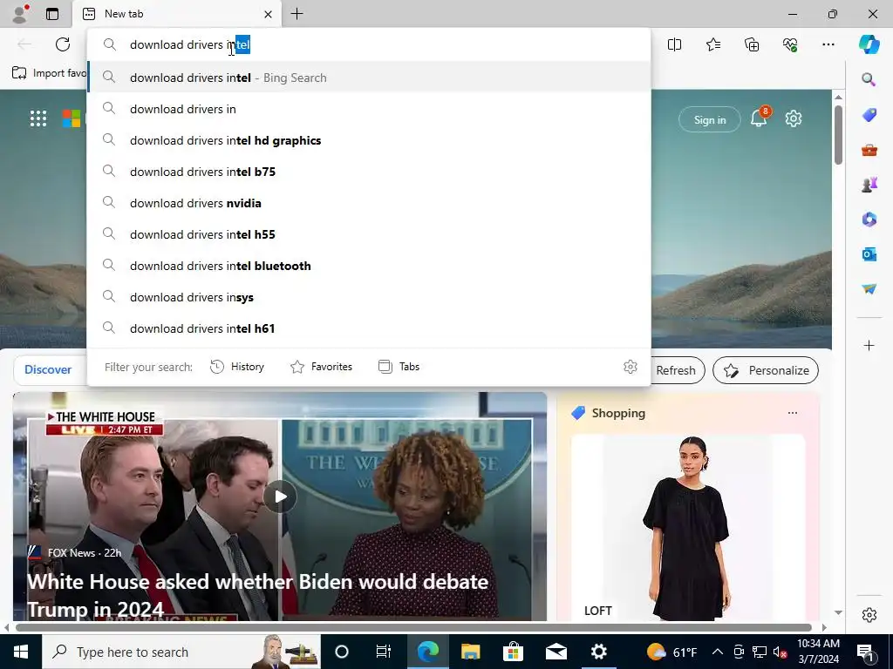
Task: Open the sidebar Microsoft 365 icon
Action: (x=869, y=219)
